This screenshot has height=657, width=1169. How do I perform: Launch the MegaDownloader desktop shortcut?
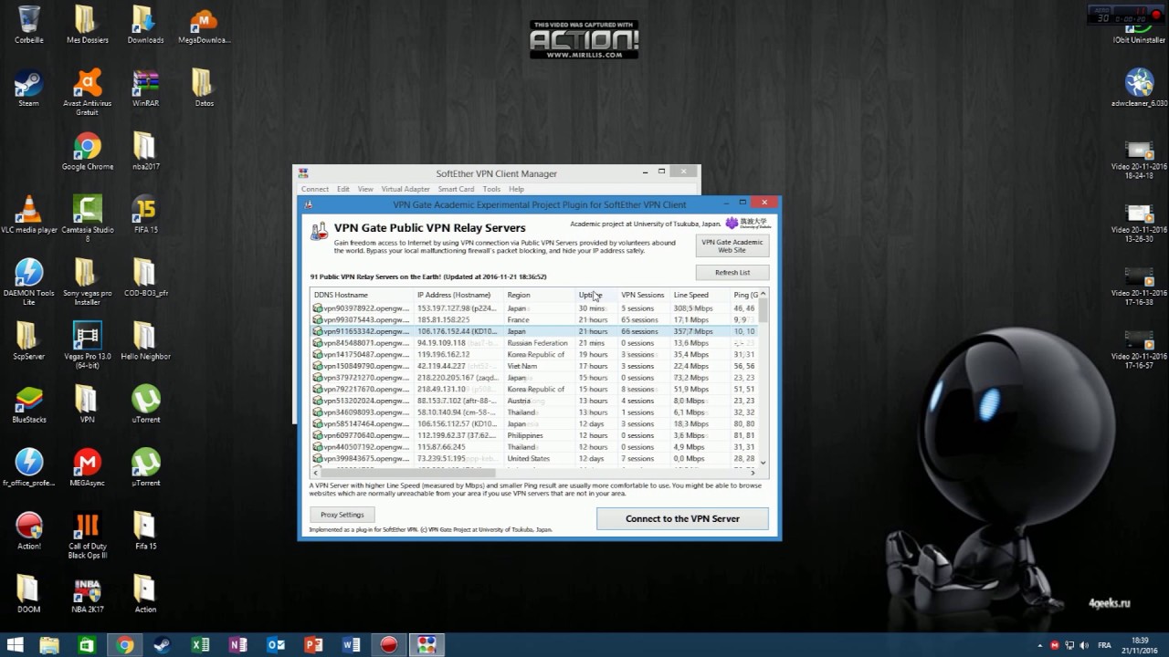[204, 25]
